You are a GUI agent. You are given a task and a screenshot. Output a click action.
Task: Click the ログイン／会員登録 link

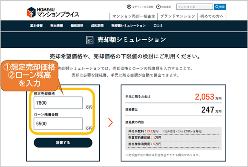(x=143, y=7)
